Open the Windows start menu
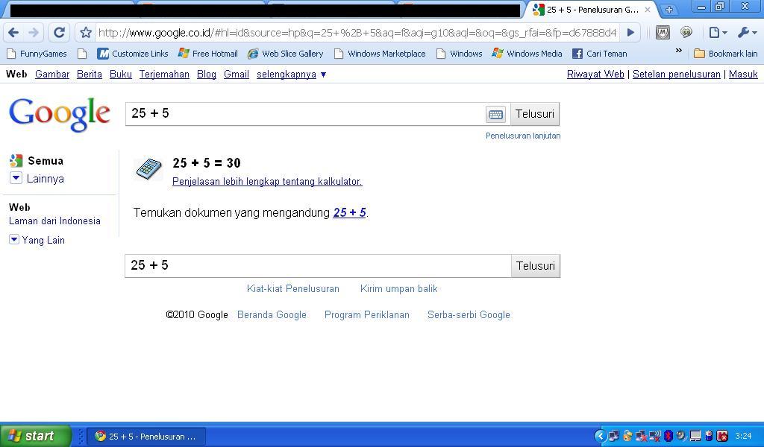This screenshot has height=447, width=764. [x=35, y=436]
